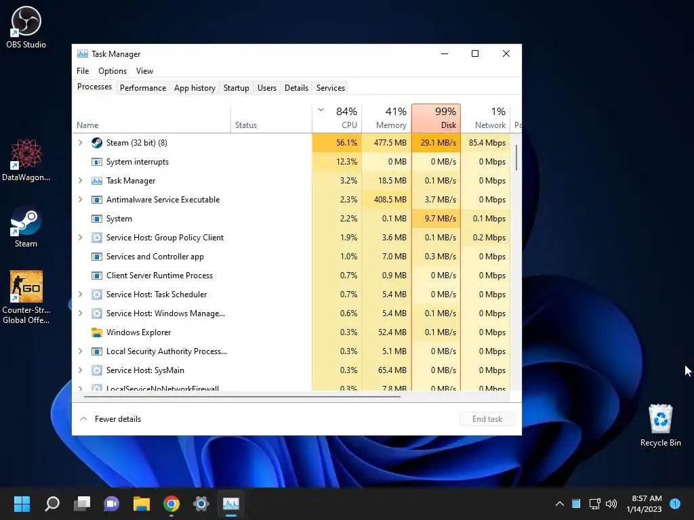Viewport: 694px width, 520px height.
Task: Sort by the Status column header
Action: (x=271, y=118)
